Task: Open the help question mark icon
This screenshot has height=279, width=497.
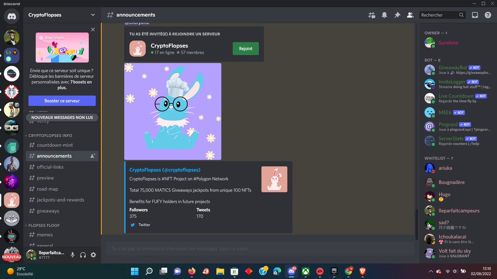Action: (488, 15)
